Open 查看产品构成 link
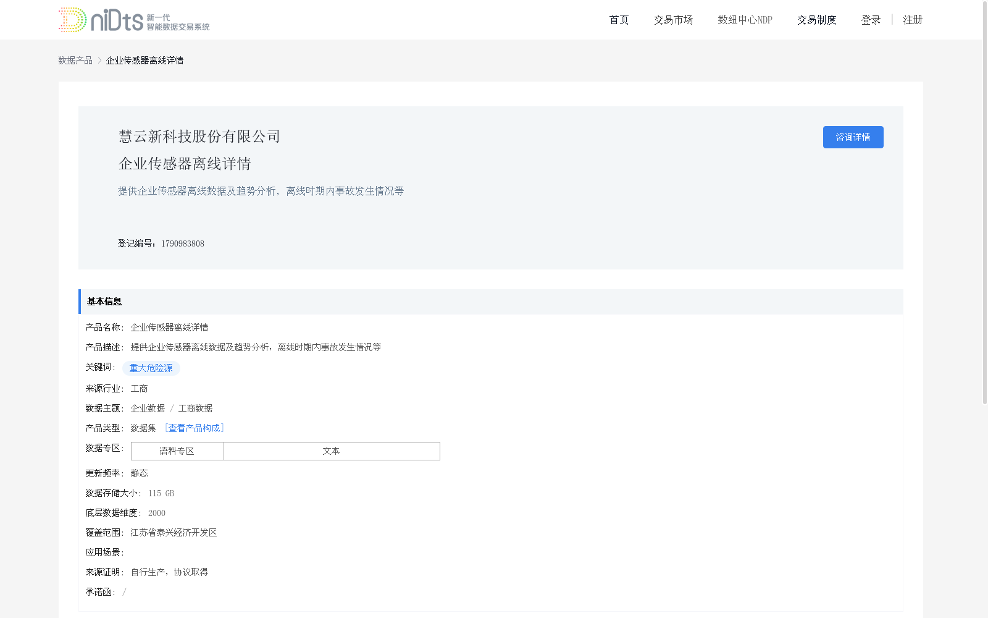 coord(194,428)
